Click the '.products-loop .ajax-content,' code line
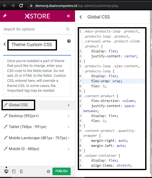 tap(111, 66)
